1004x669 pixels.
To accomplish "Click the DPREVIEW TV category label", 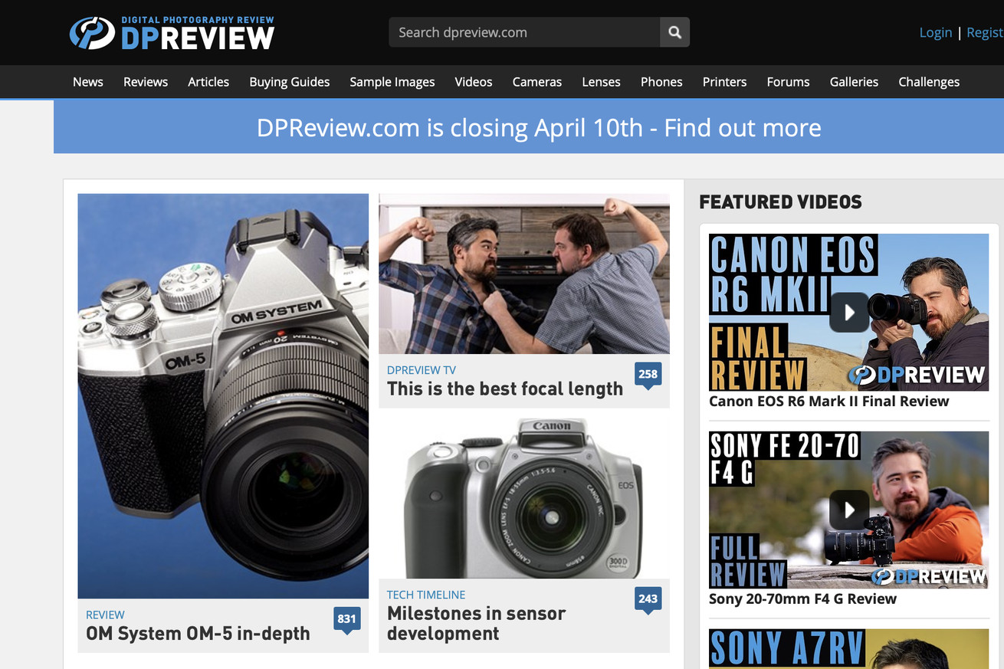I will (422, 370).
